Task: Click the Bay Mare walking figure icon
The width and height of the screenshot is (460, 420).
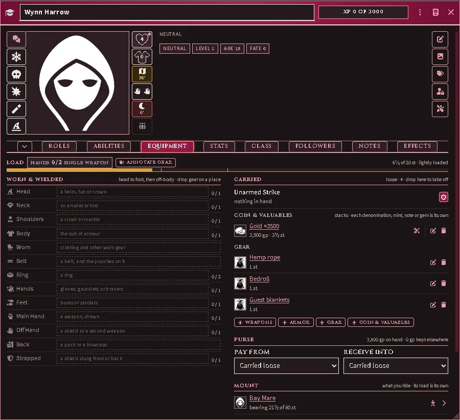Action: pyautogui.click(x=433, y=403)
